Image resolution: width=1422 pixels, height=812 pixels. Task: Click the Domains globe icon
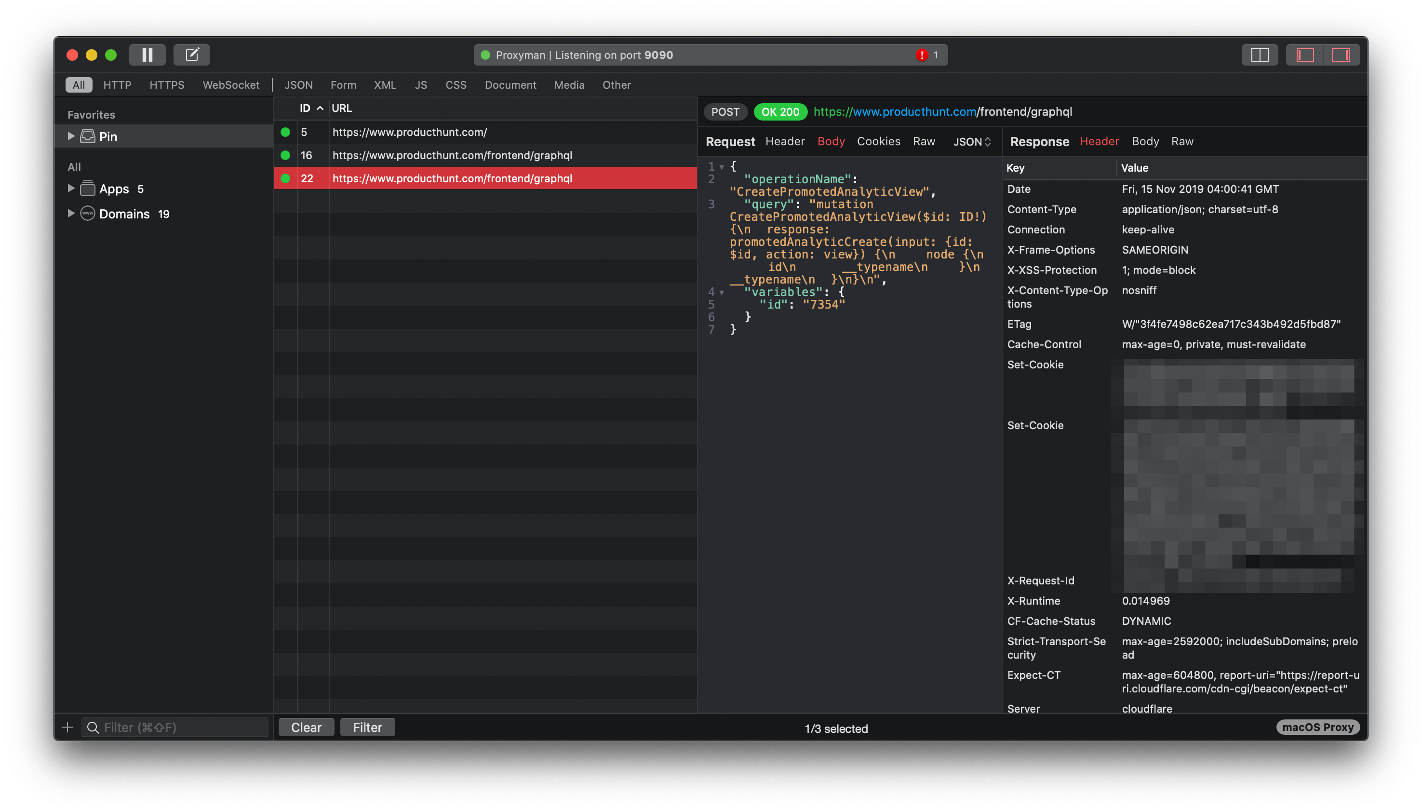click(88, 214)
